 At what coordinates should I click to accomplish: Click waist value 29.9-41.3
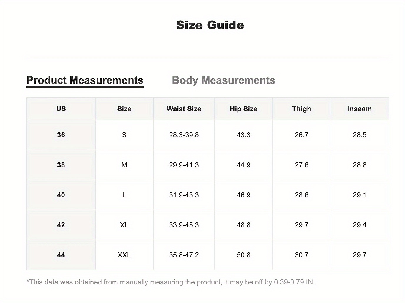[x=184, y=165]
